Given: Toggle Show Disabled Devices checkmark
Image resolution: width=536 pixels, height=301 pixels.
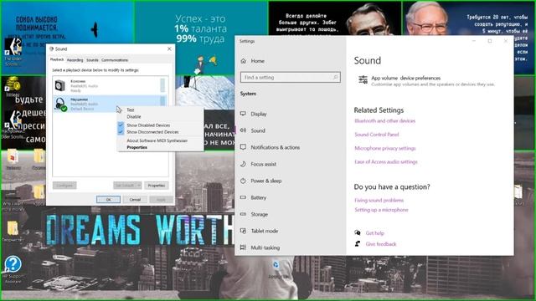Looking at the screenshot, I should (x=121, y=125).
